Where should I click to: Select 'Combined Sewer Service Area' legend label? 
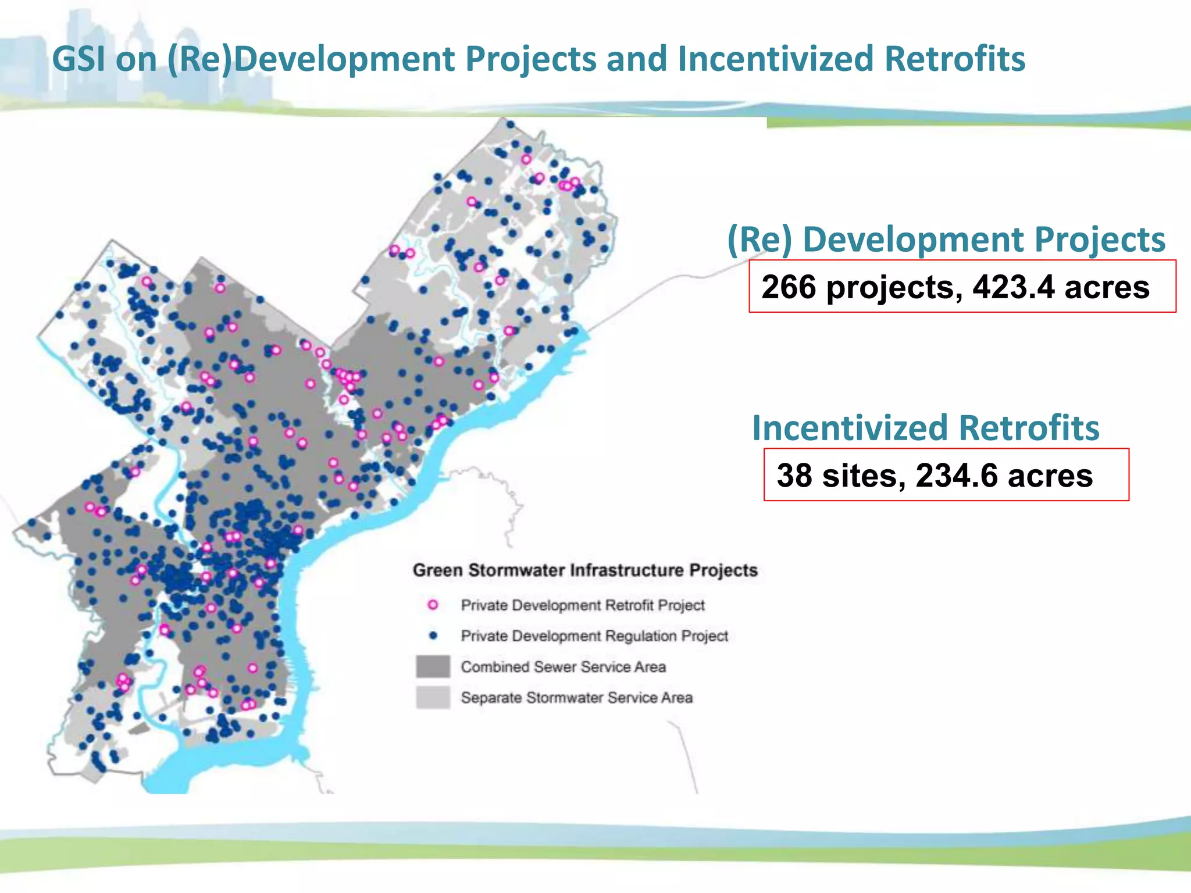(564, 667)
